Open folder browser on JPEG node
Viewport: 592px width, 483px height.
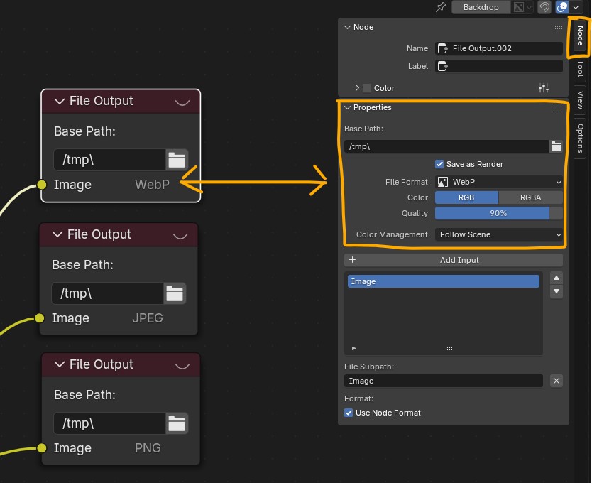175,293
